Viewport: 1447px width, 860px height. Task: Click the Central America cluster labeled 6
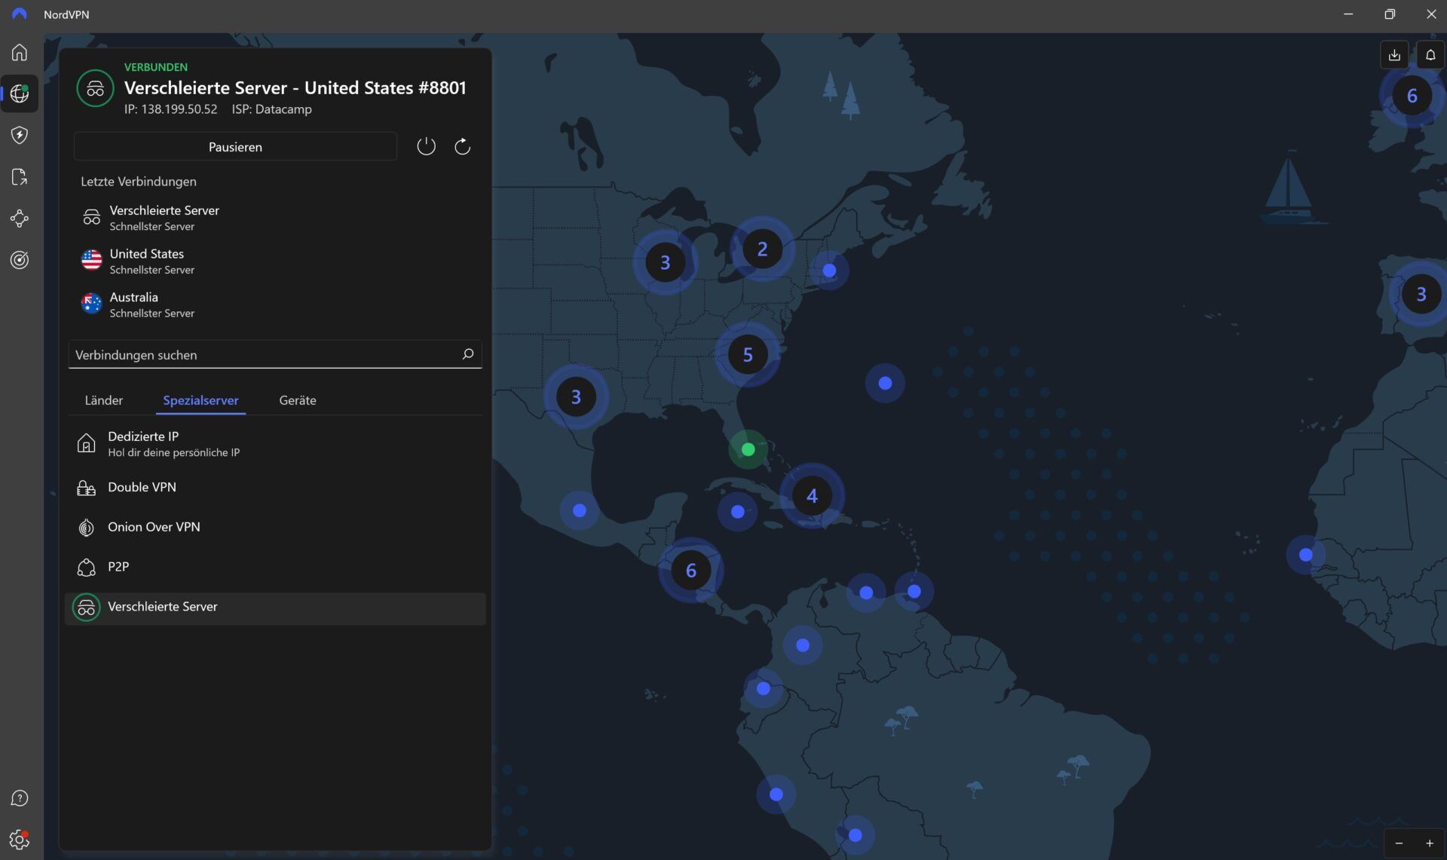pyautogui.click(x=690, y=570)
